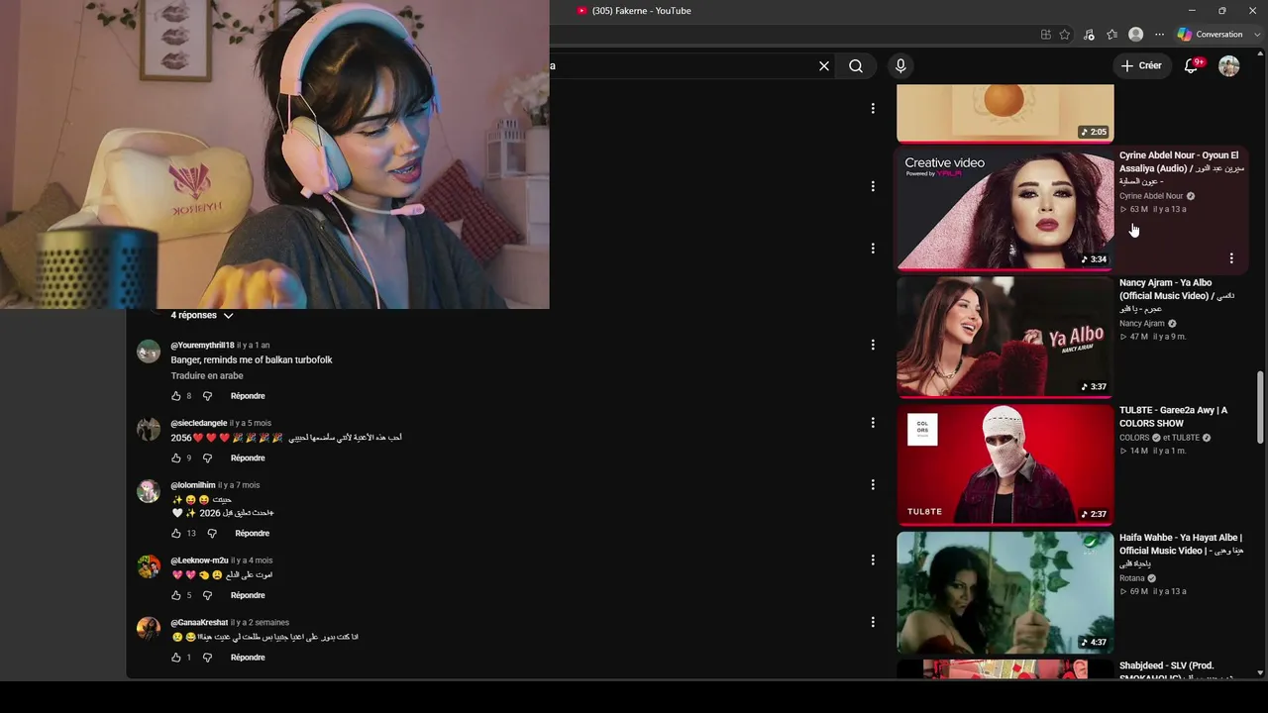1268x713 pixels.
Task: Open the Nancy Ajram channel name
Action: 1142,324
